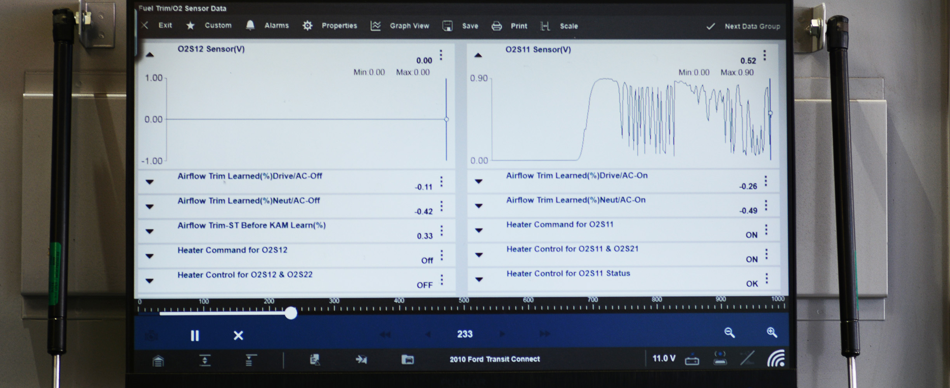The height and width of the screenshot is (388, 950).
Task: Click Next Data Group
Action: tap(744, 26)
